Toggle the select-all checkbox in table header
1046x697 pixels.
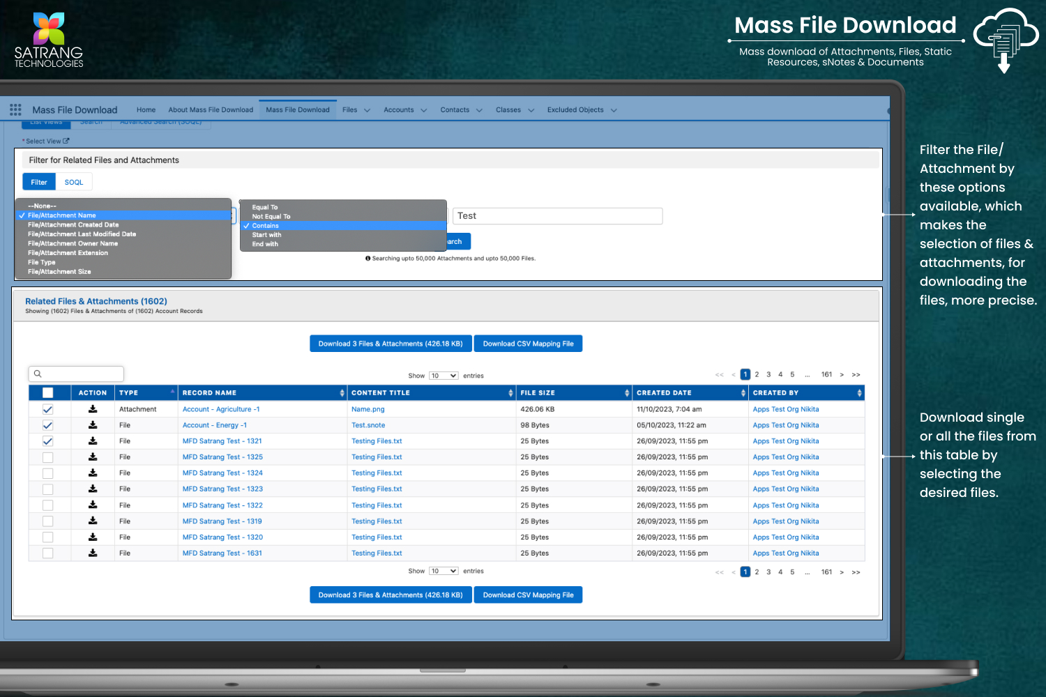click(x=47, y=393)
